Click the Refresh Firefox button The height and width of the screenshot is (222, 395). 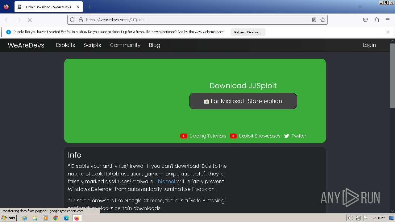[x=248, y=32]
